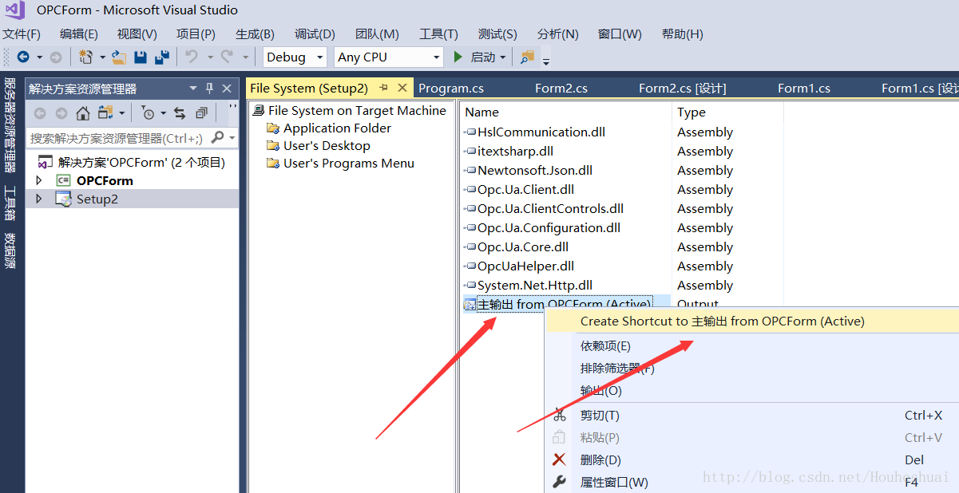Open the New Project dropdown arrow

(x=102, y=57)
